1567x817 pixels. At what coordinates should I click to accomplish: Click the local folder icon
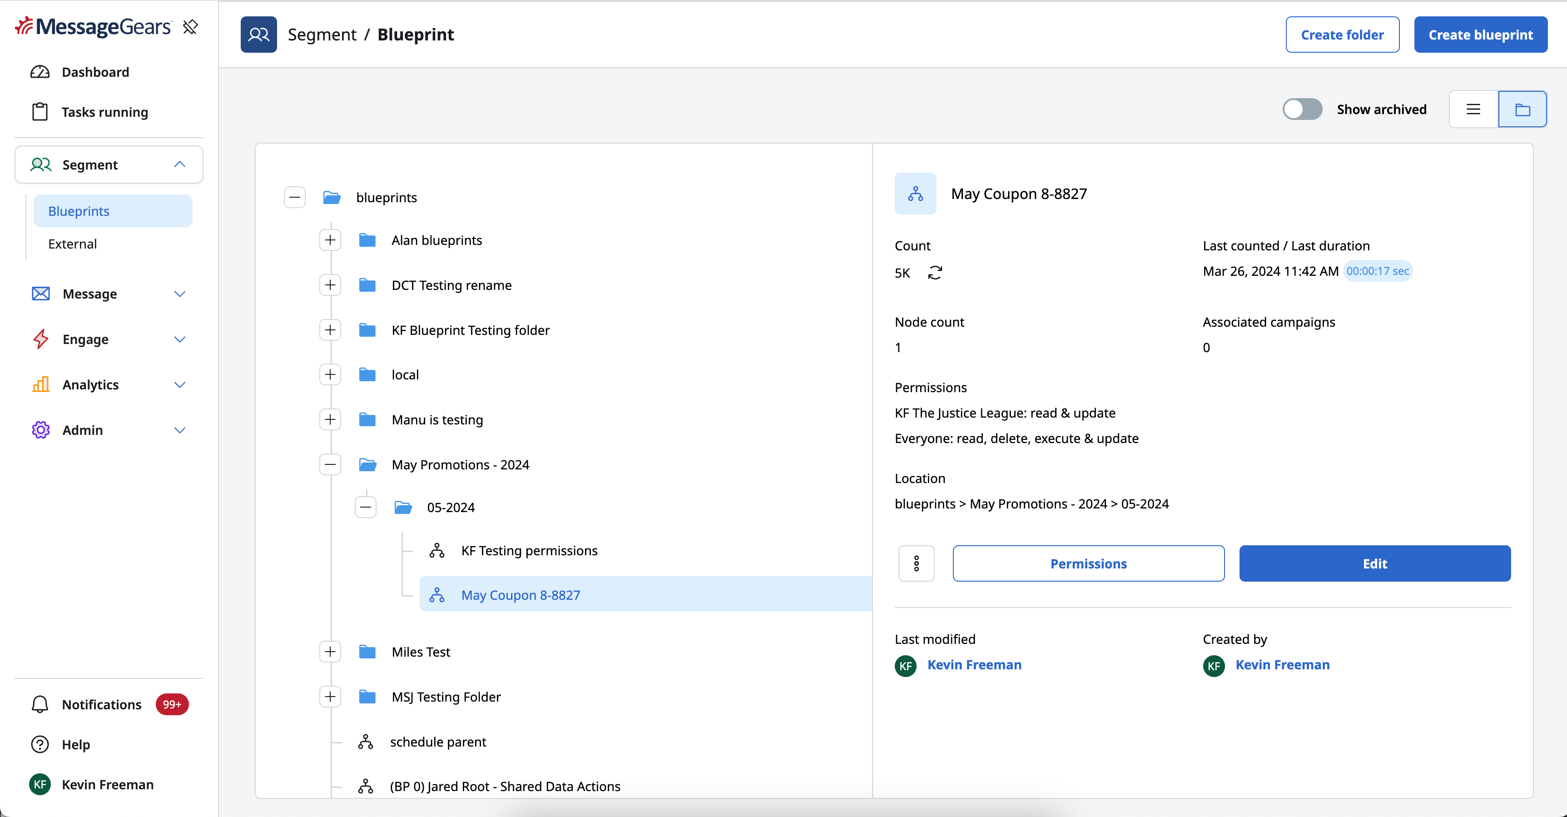367,375
